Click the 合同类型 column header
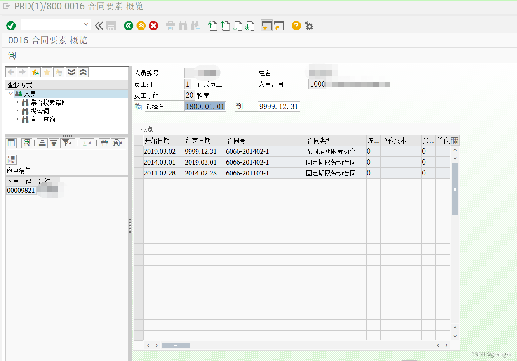The height and width of the screenshot is (361, 517). click(336, 141)
